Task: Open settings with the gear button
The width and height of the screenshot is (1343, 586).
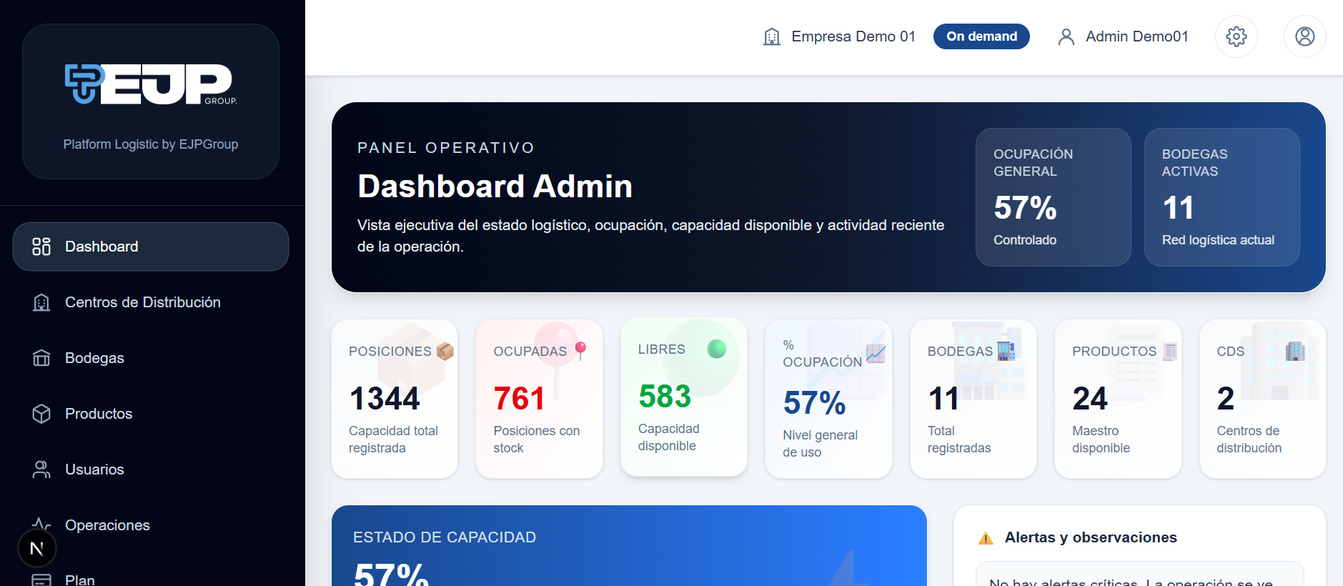Action: point(1237,36)
